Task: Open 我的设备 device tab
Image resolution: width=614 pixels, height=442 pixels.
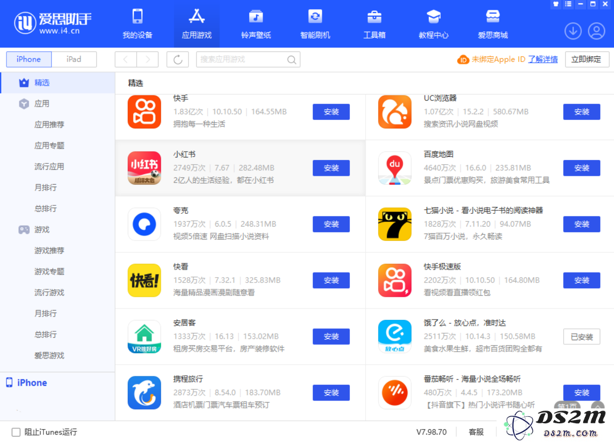Action: click(x=137, y=24)
